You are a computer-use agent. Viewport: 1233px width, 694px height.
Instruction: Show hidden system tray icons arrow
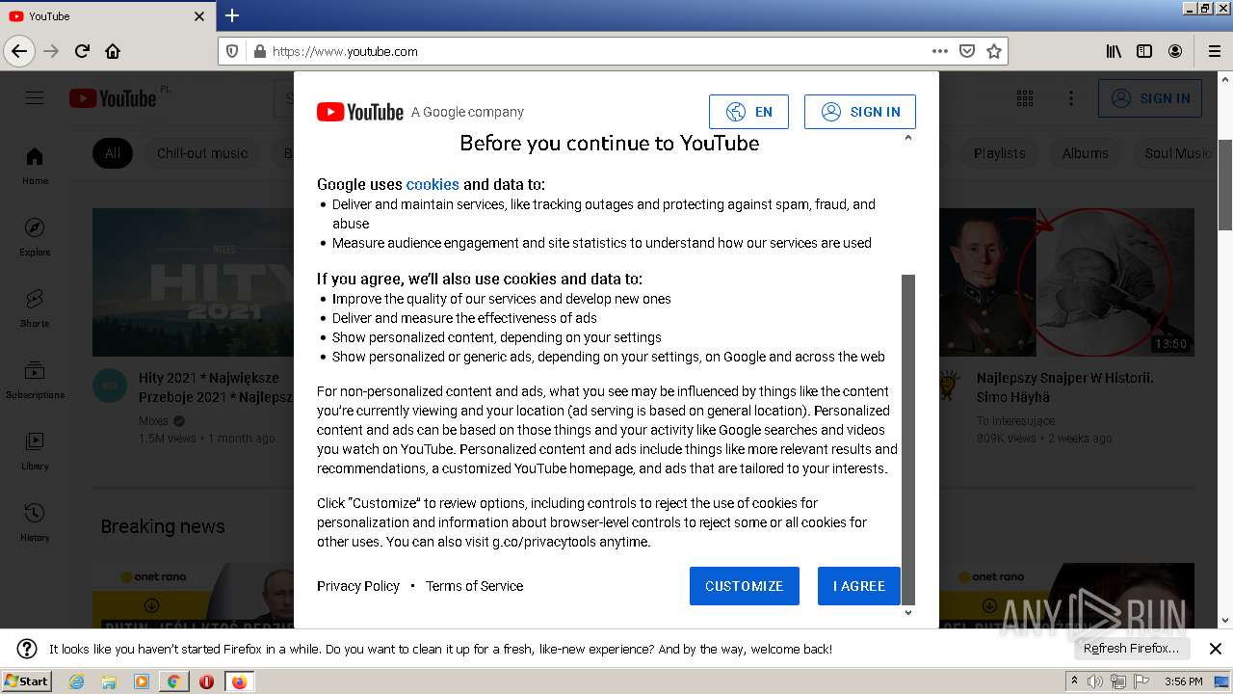[x=1075, y=681]
